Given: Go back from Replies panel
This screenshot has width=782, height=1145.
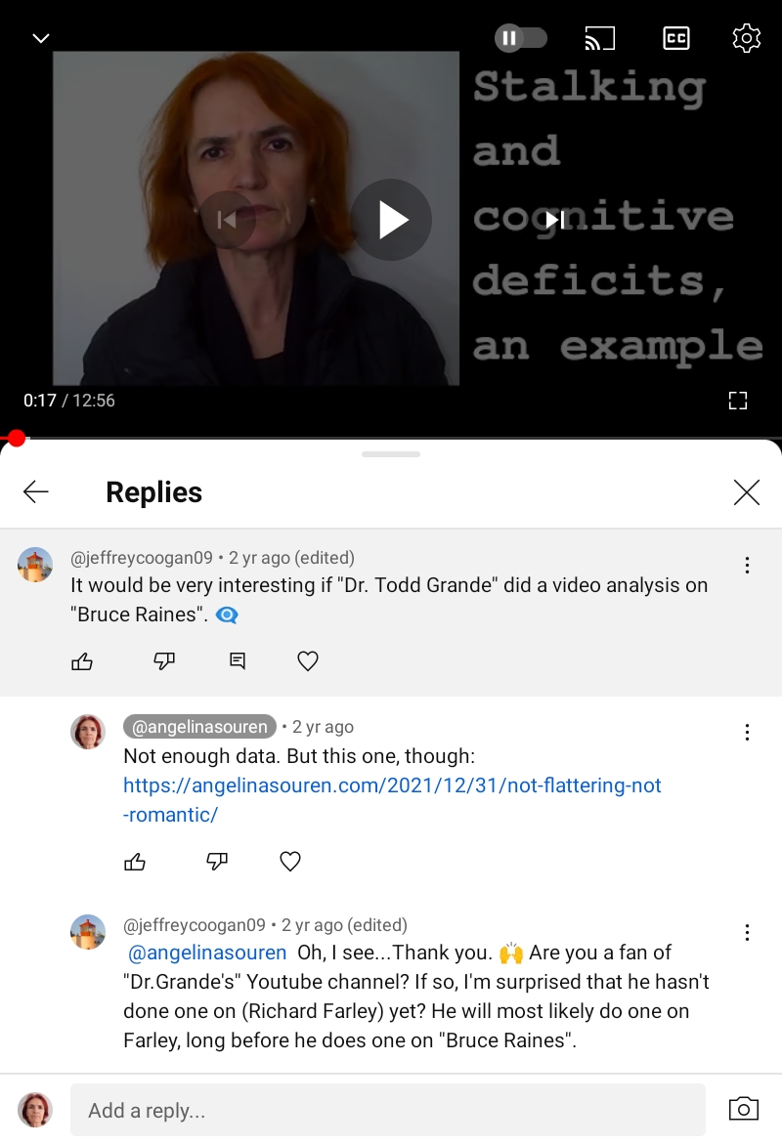Looking at the screenshot, I should (36, 492).
